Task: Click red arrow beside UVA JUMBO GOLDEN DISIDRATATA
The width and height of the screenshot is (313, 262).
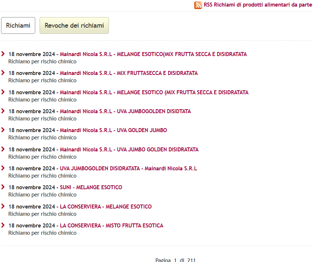Action: [x=3, y=149]
